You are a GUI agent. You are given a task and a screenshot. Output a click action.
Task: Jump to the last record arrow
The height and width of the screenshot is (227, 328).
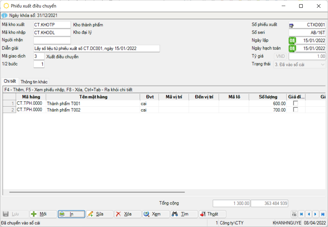323,214
